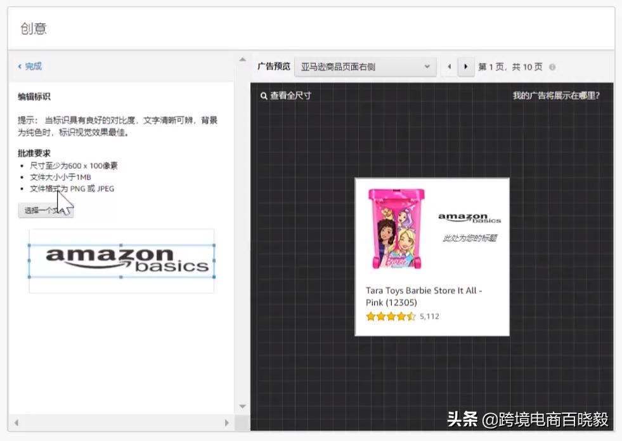Image resolution: width=622 pixels, height=441 pixels.
Task: Open 我的广告将展示在哪里 link
Action: pyautogui.click(x=555, y=96)
